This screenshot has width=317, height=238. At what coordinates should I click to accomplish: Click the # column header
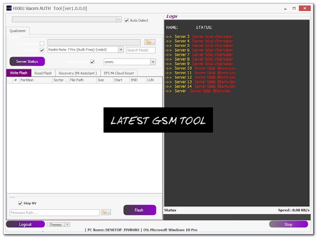(x=15, y=80)
